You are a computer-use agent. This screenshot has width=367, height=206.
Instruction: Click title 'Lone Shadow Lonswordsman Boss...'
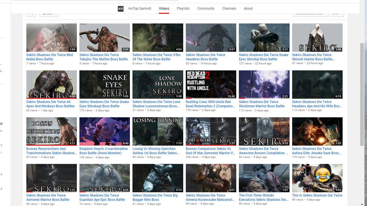pos(157,104)
